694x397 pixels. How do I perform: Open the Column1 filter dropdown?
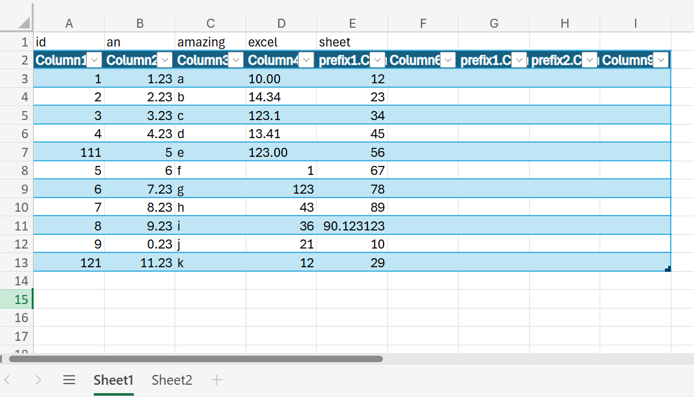(x=94, y=59)
